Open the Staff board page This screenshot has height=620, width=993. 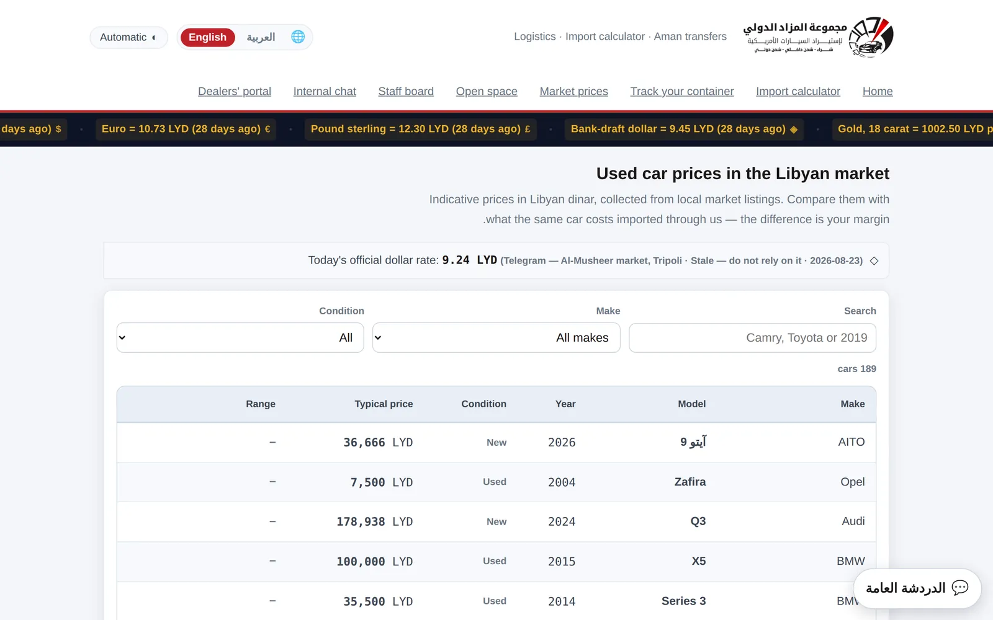coord(406,91)
